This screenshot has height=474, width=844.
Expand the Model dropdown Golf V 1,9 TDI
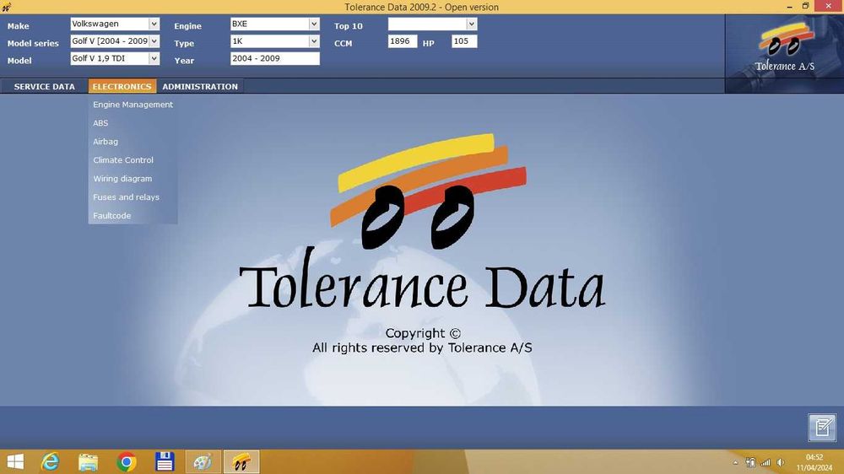154,59
